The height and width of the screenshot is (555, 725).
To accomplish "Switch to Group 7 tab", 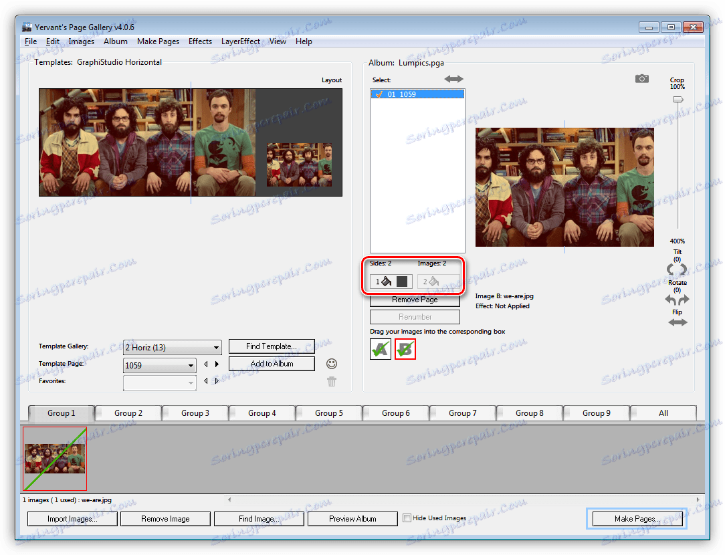I will pos(462,413).
